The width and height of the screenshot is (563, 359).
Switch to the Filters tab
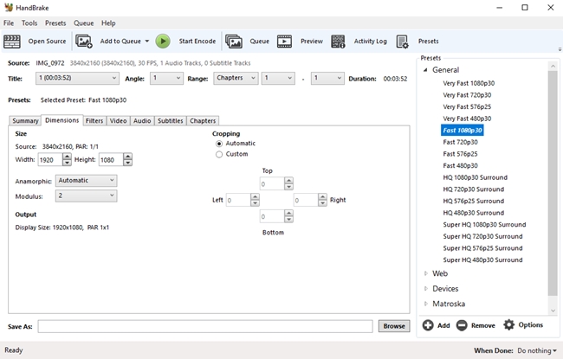point(94,120)
